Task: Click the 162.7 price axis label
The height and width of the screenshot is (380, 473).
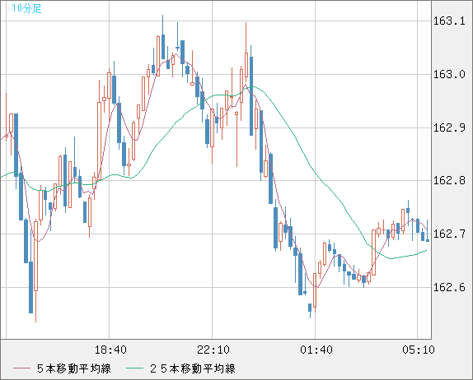Action: [x=449, y=234]
